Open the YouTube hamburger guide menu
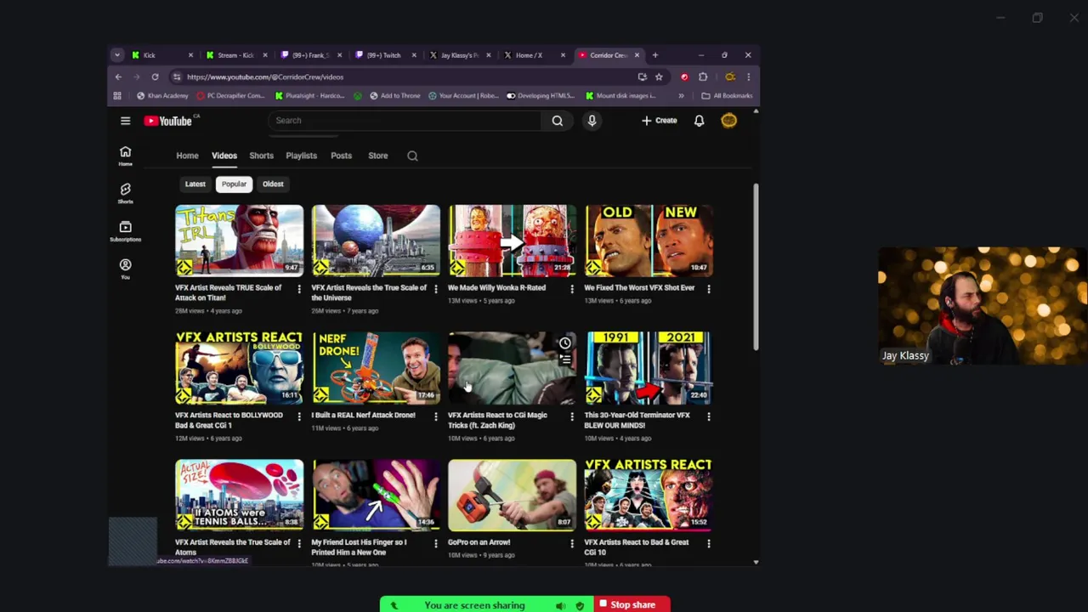 (x=125, y=121)
